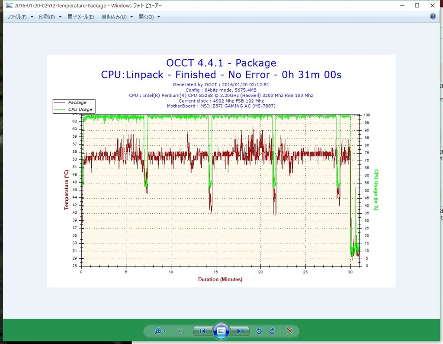Viewport: 443px width, 344px height.
Task: Click the Intel Pentium G3258 CPU line
Action: 221,95
